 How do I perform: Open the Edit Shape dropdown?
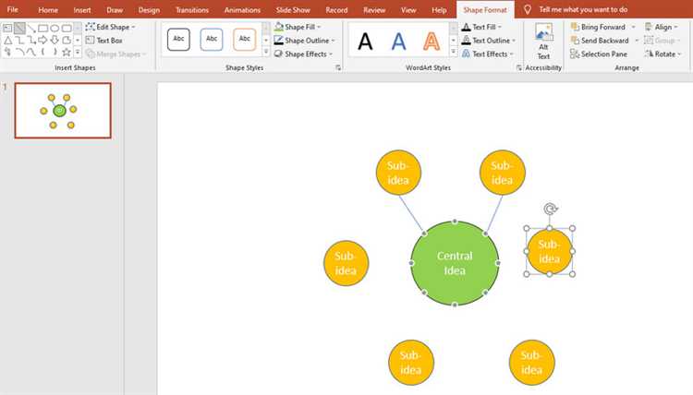pyautogui.click(x=115, y=27)
